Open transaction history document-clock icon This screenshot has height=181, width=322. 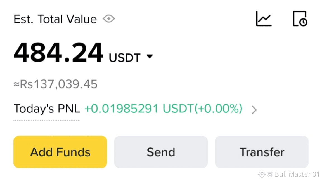[300, 19]
